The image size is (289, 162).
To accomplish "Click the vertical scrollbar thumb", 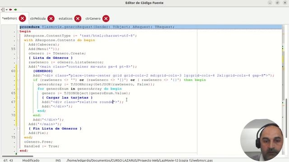I will 286,118.
